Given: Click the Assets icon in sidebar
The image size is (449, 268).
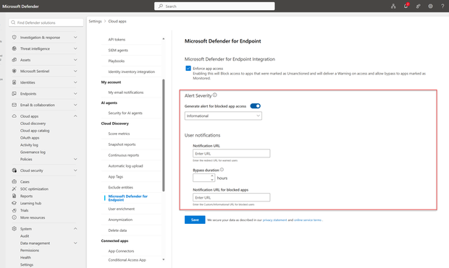Looking at the screenshot, I should pos(14,60).
